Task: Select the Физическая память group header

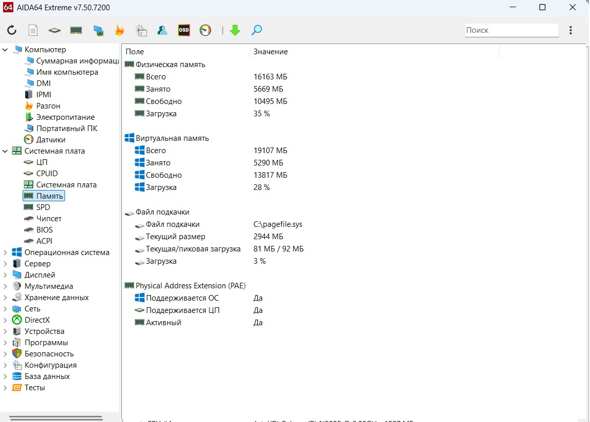Action: 165,65
